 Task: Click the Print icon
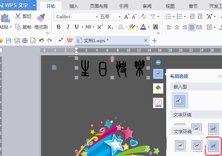click(25, 41)
